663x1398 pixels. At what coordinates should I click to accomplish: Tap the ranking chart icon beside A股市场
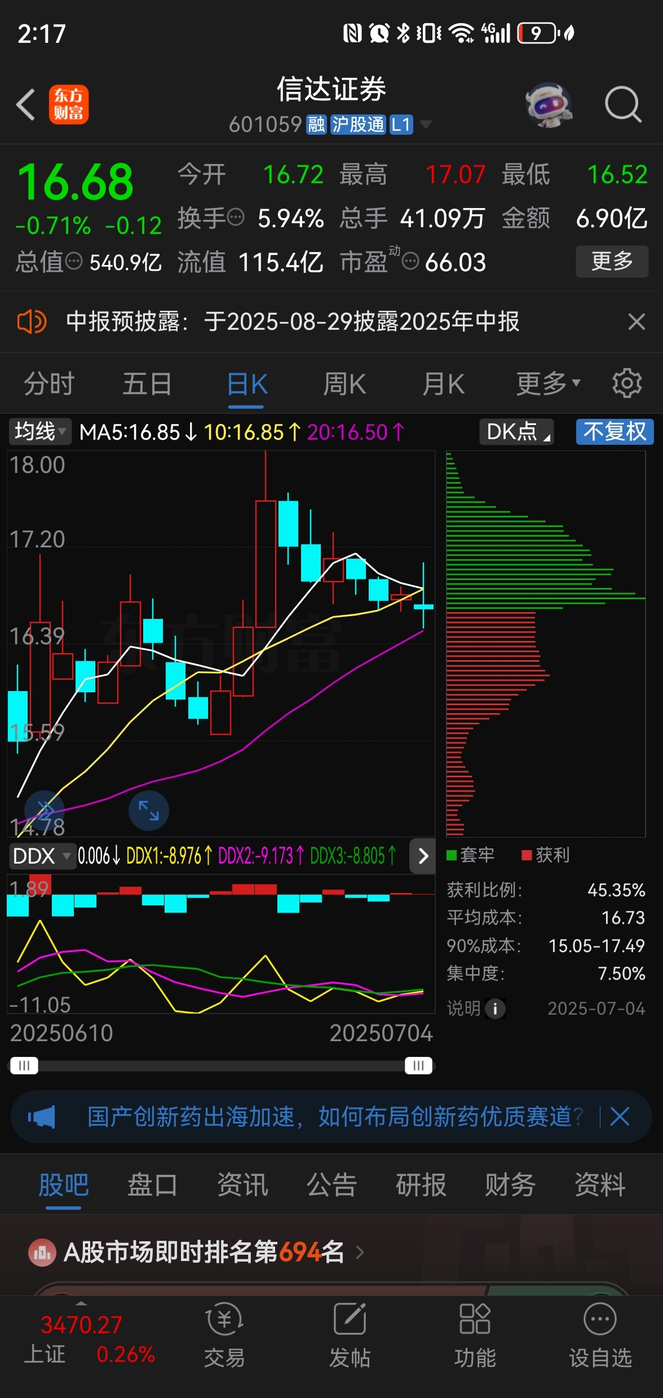(x=42, y=1253)
